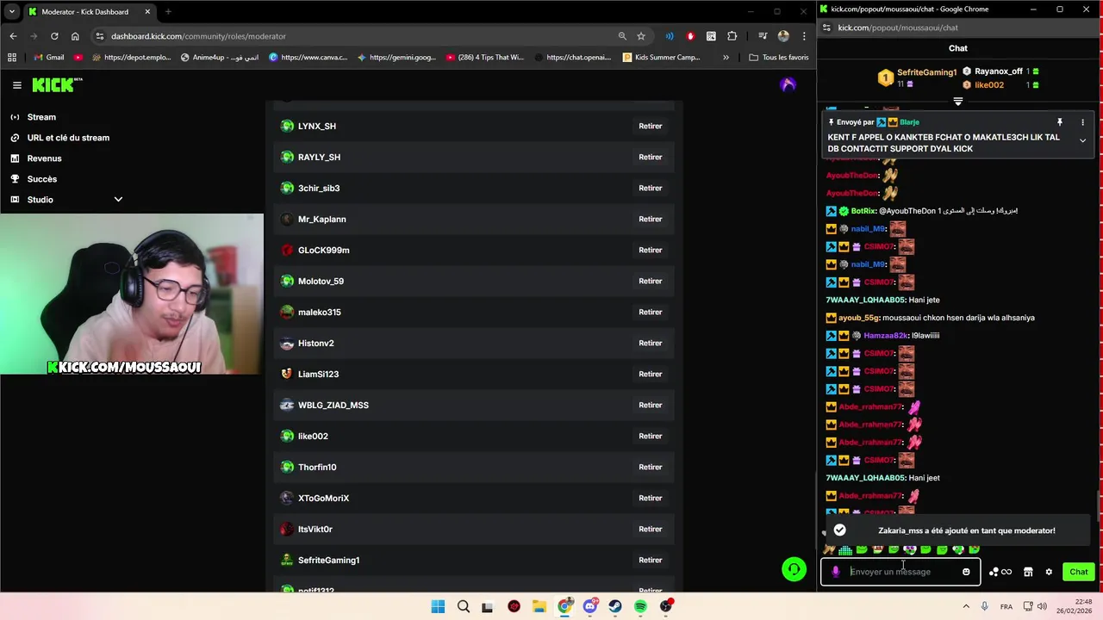Open the emoji picker in chat input
The width and height of the screenshot is (1103, 620).
(966, 572)
